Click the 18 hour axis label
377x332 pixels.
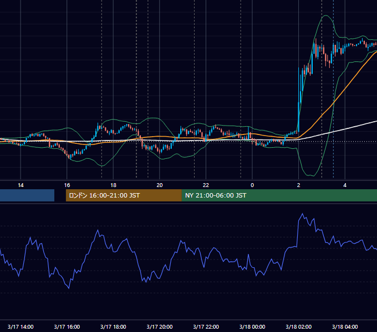click(113, 185)
